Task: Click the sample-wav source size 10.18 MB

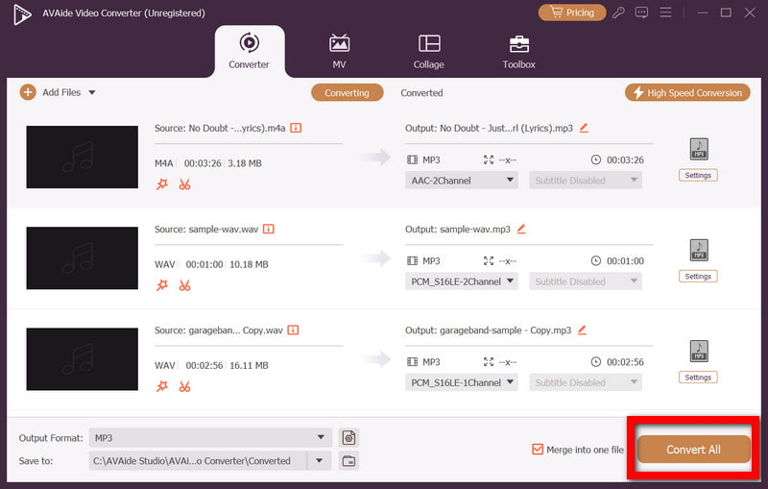Action: [x=249, y=264]
